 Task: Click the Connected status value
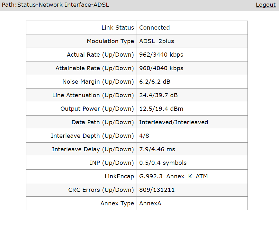(154, 28)
